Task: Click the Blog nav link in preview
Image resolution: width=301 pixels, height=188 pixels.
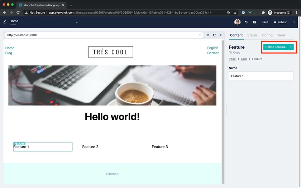Action: (9, 53)
